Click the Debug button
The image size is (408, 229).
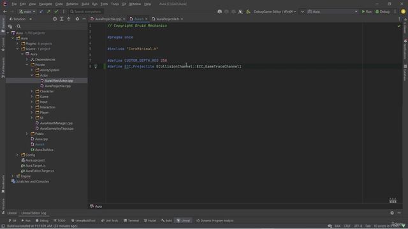(x=382, y=11)
